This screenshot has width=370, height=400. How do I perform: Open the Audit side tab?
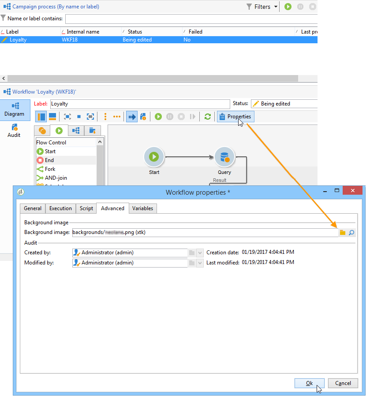(x=14, y=131)
